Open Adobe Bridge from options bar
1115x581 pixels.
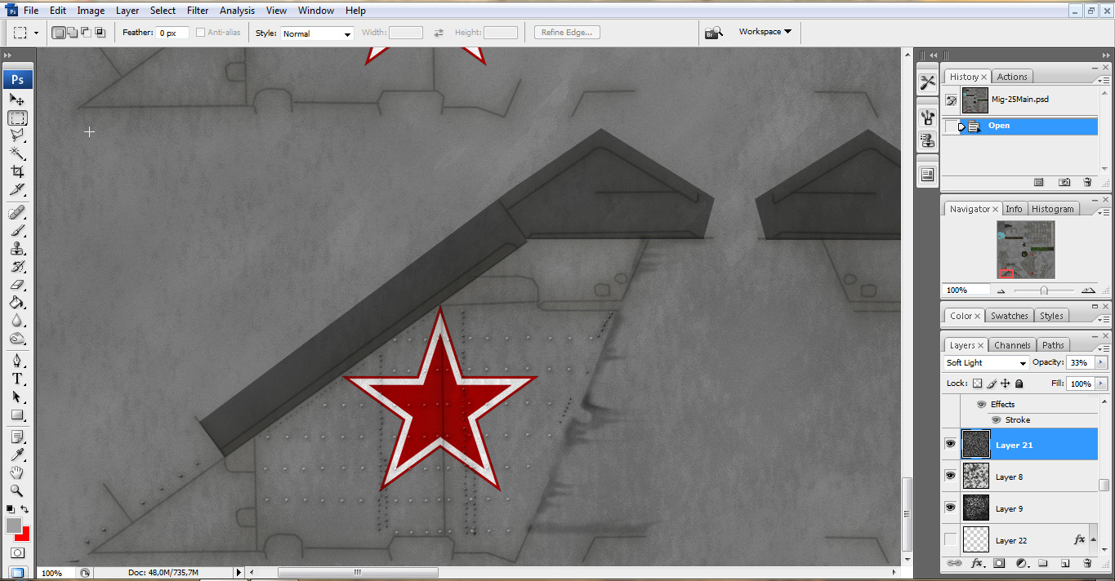[714, 33]
